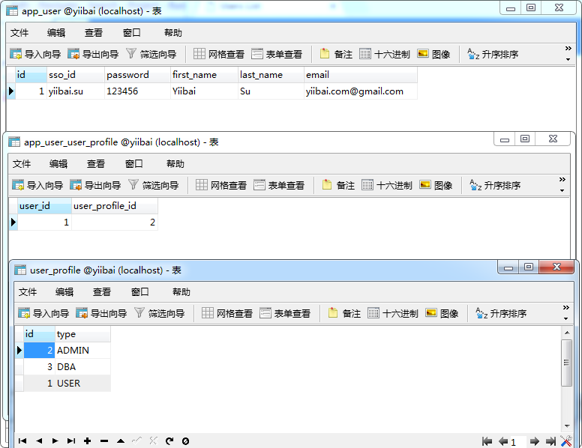The image size is (582, 448).
Task: Open 备注 in the app_user window
Action: (x=336, y=54)
